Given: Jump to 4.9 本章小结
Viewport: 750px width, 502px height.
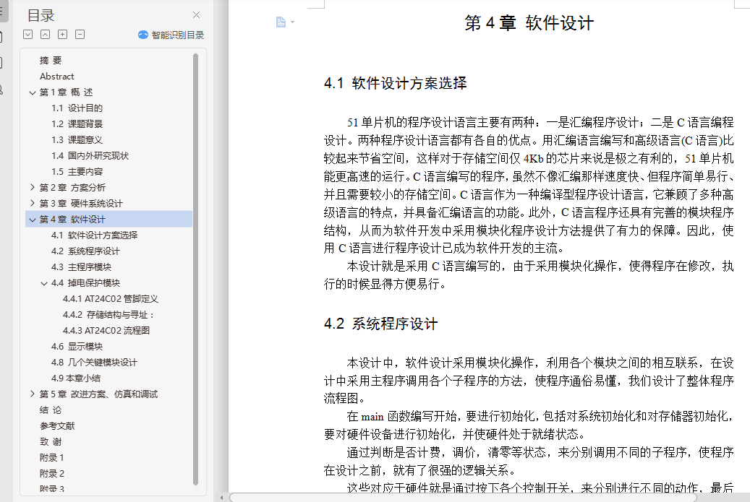Looking at the screenshot, I should pos(76,378).
